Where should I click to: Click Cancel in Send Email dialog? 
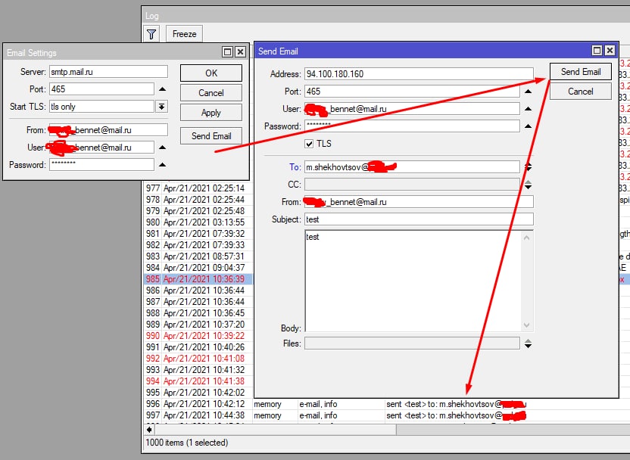point(581,92)
